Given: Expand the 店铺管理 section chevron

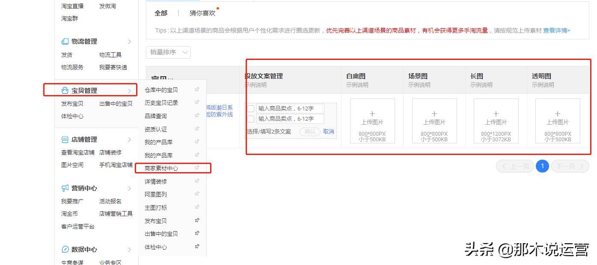Looking at the screenshot, I should click(130, 140).
